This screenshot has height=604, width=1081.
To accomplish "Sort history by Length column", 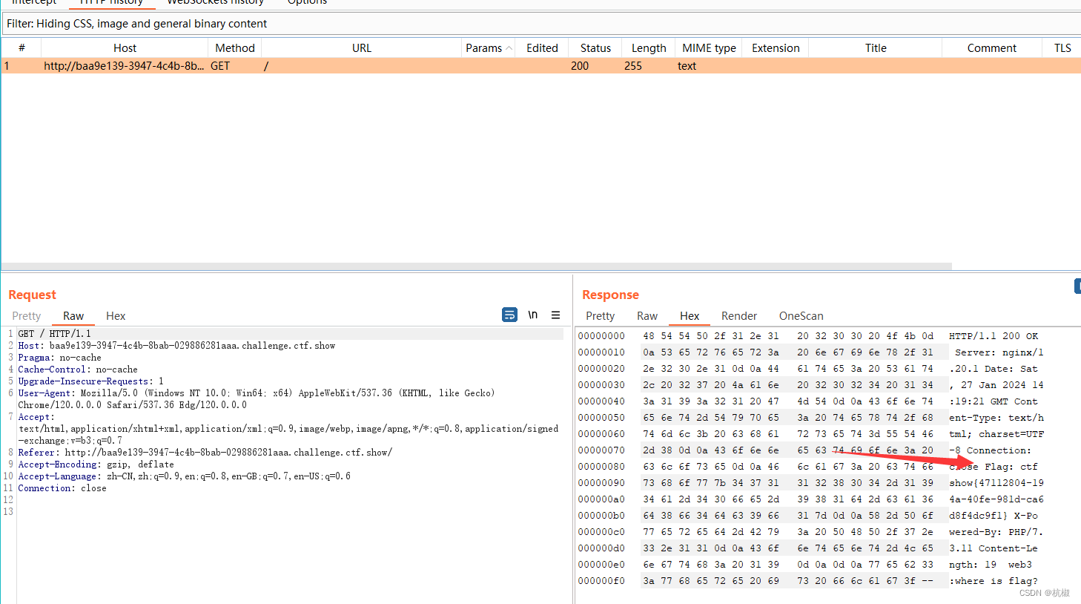I will click(649, 48).
